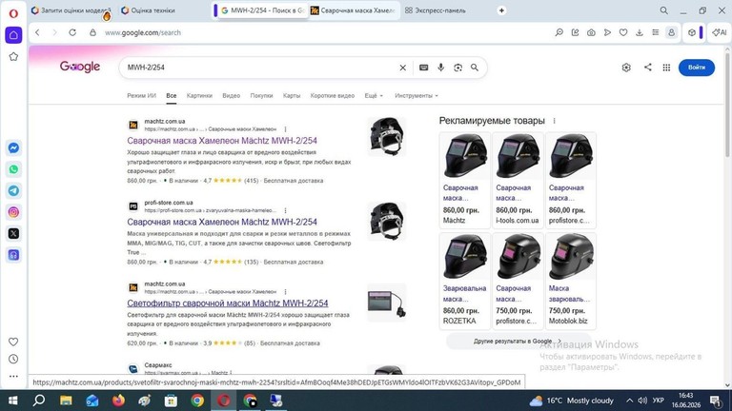This screenshot has width=732, height=411.
Task: Switch to 'Картинки' search tab
Action: (199, 95)
